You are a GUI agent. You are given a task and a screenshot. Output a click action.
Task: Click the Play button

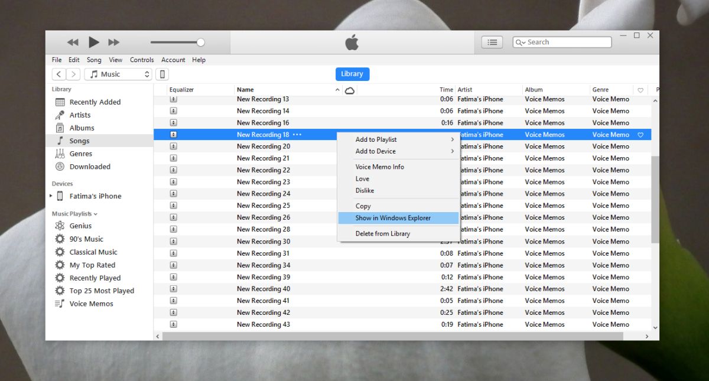94,42
